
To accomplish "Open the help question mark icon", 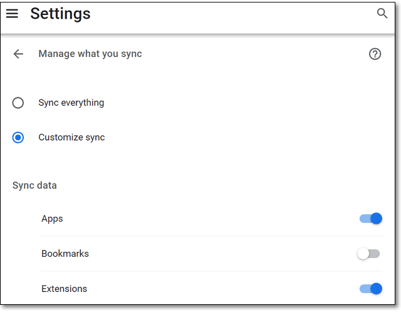I will [x=375, y=54].
